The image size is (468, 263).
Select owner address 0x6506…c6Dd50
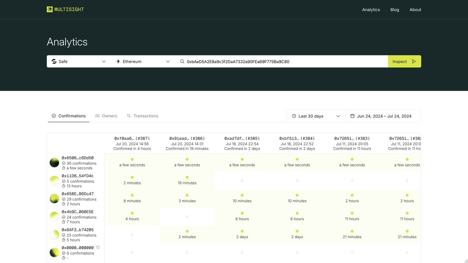pyautogui.click(x=78, y=158)
